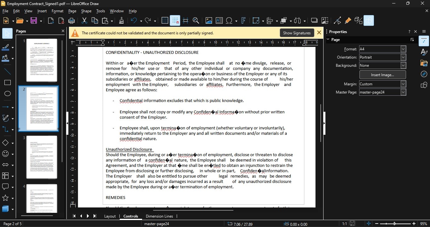
Task: Click the Save document icon
Action: point(34,21)
